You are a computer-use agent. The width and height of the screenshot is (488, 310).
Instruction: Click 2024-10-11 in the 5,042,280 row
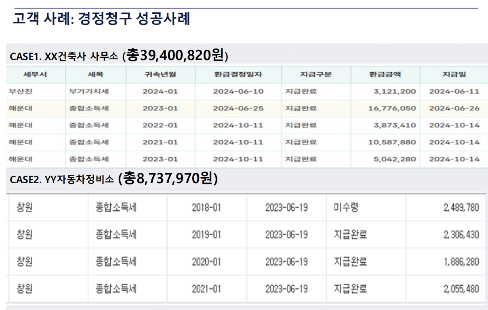(238, 159)
